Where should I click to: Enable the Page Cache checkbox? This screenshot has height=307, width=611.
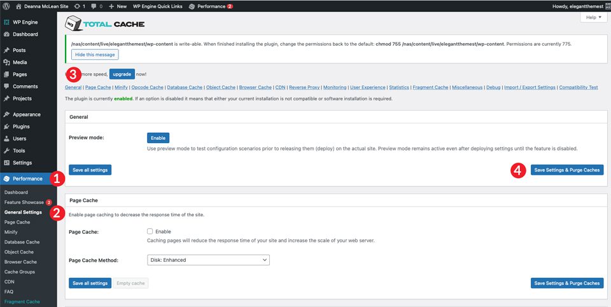(150, 231)
